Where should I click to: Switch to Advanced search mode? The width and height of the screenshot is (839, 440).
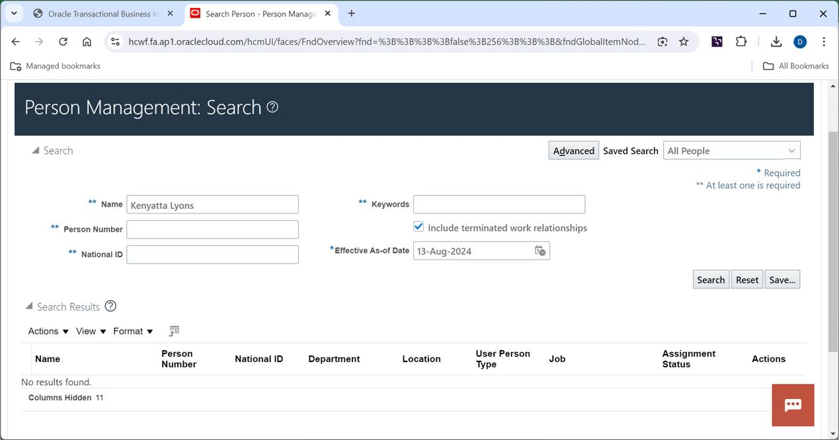573,150
